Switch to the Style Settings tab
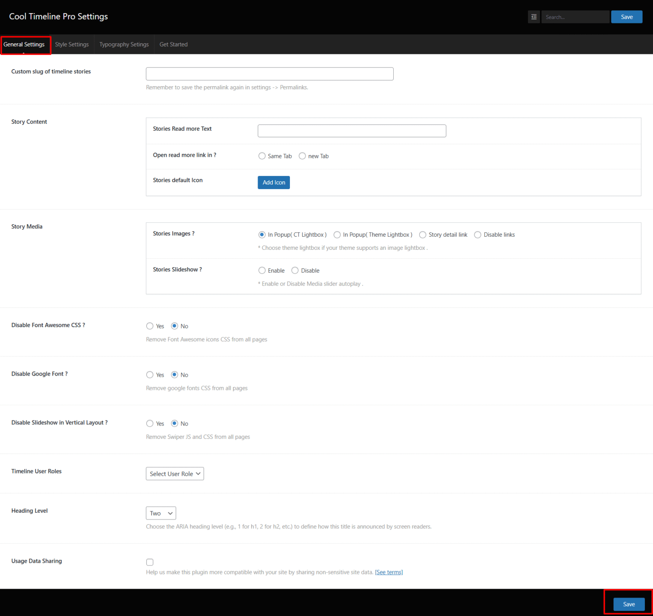The width and height of the screenshot is (653, 616). 72,44
